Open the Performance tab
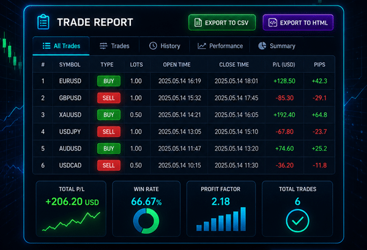Image resolution: width=367 pixels, height=250 pixels. tap(220, 46)
